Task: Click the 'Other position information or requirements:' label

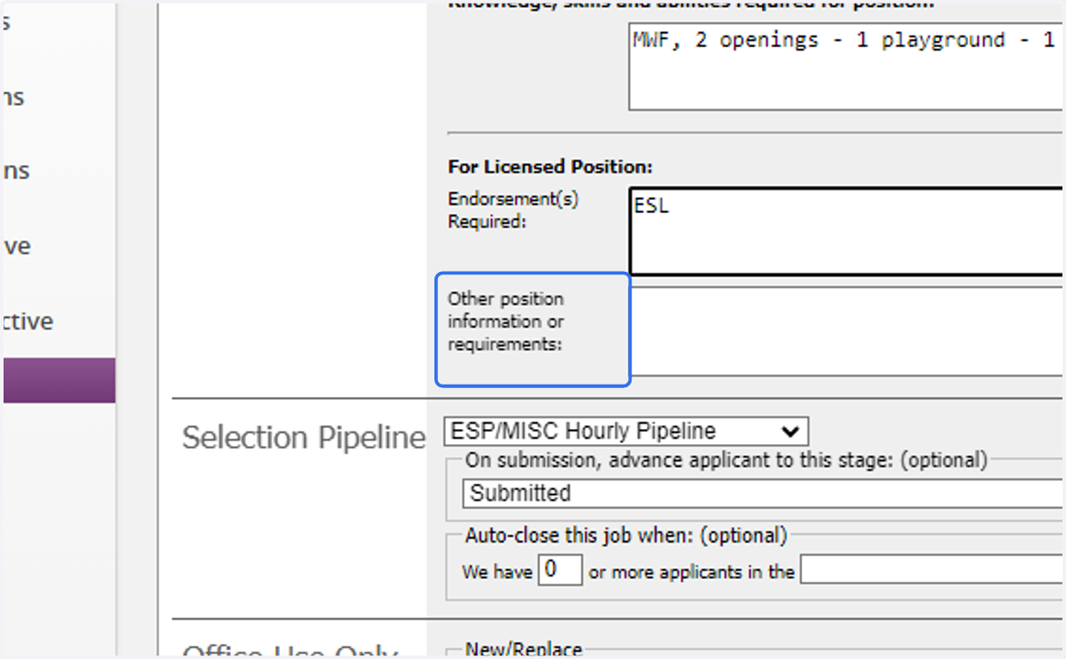Action: click(x=505, y=322)
